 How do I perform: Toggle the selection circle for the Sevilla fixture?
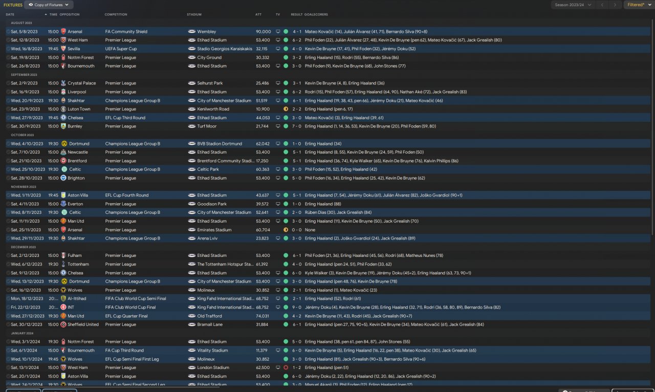(x=8, y=49)
